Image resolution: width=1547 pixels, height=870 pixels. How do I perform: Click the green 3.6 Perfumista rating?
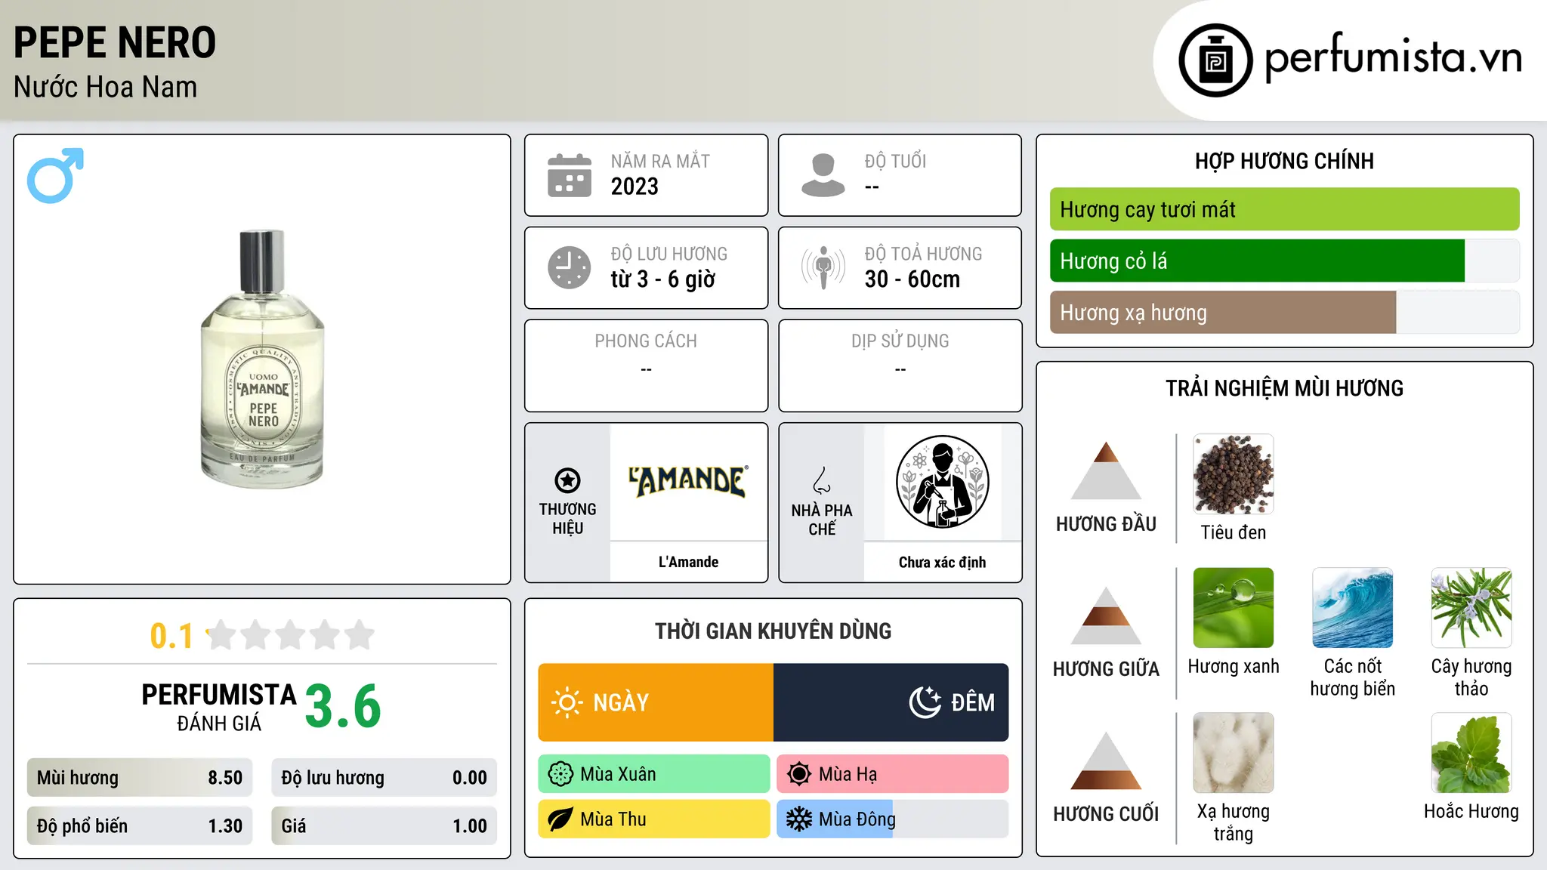(343, 706)
